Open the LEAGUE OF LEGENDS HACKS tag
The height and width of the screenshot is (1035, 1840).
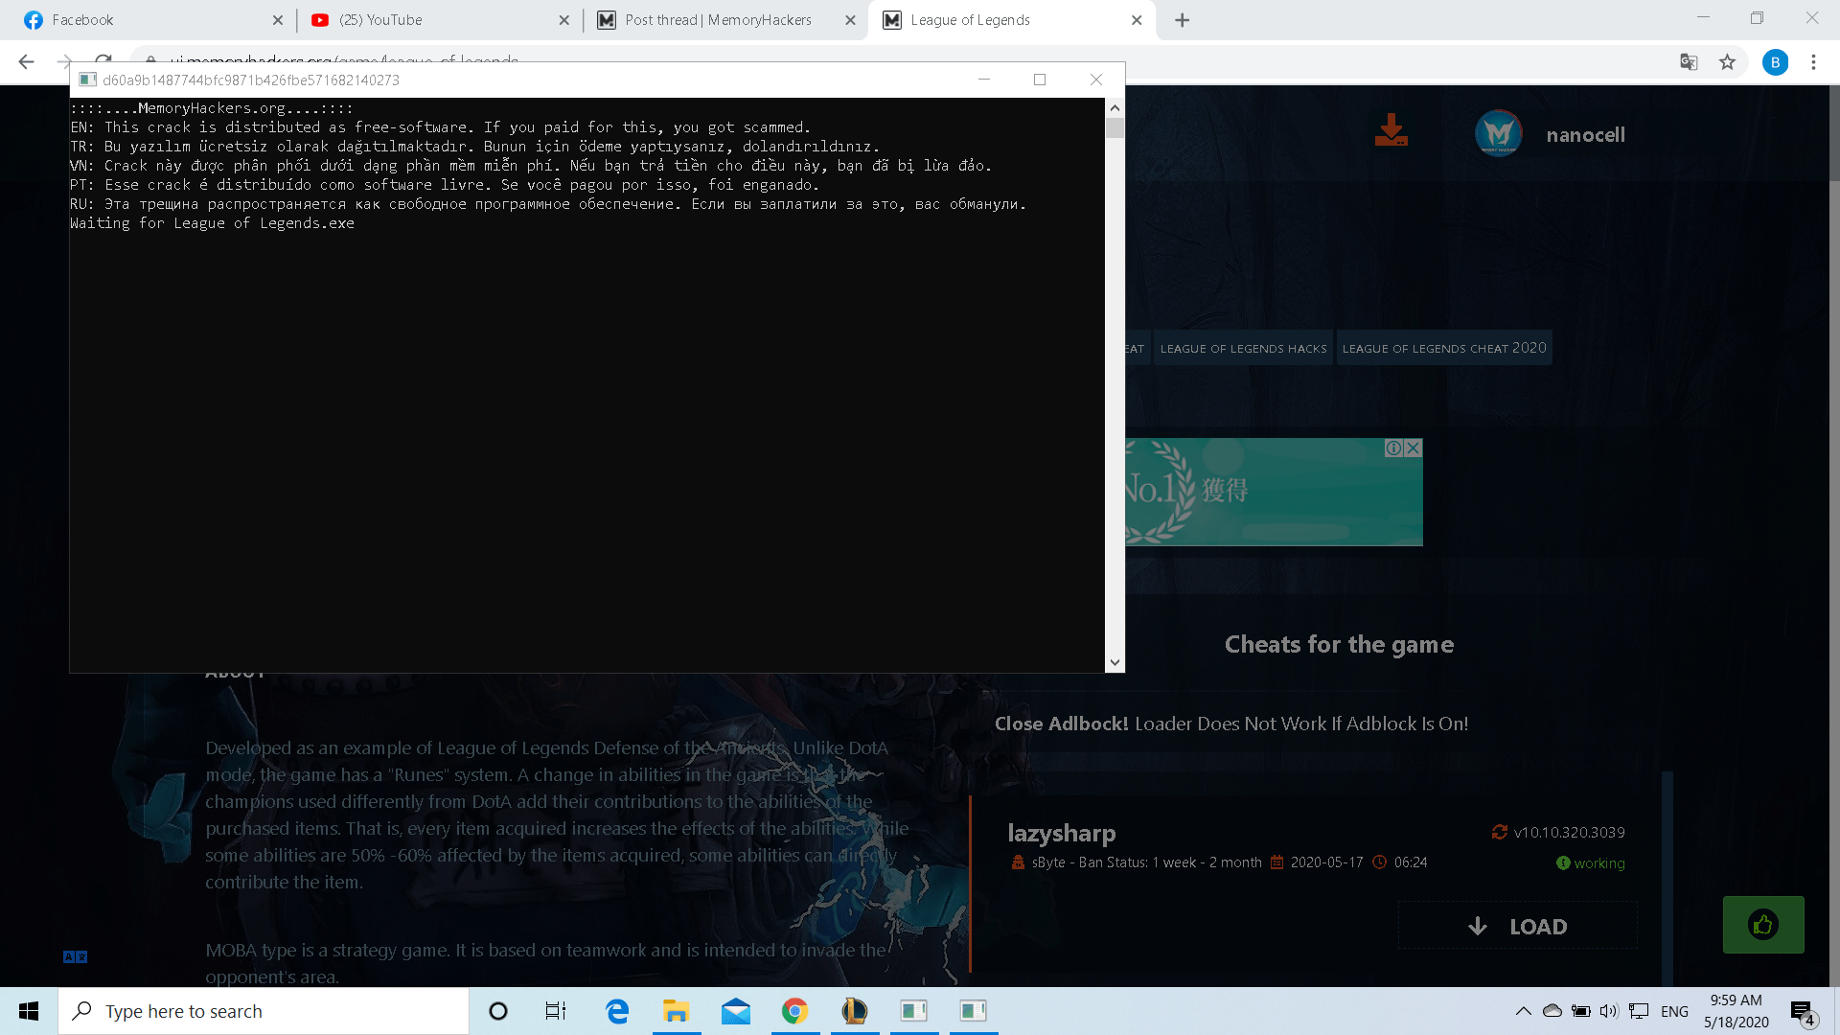tap(1243, 349)
